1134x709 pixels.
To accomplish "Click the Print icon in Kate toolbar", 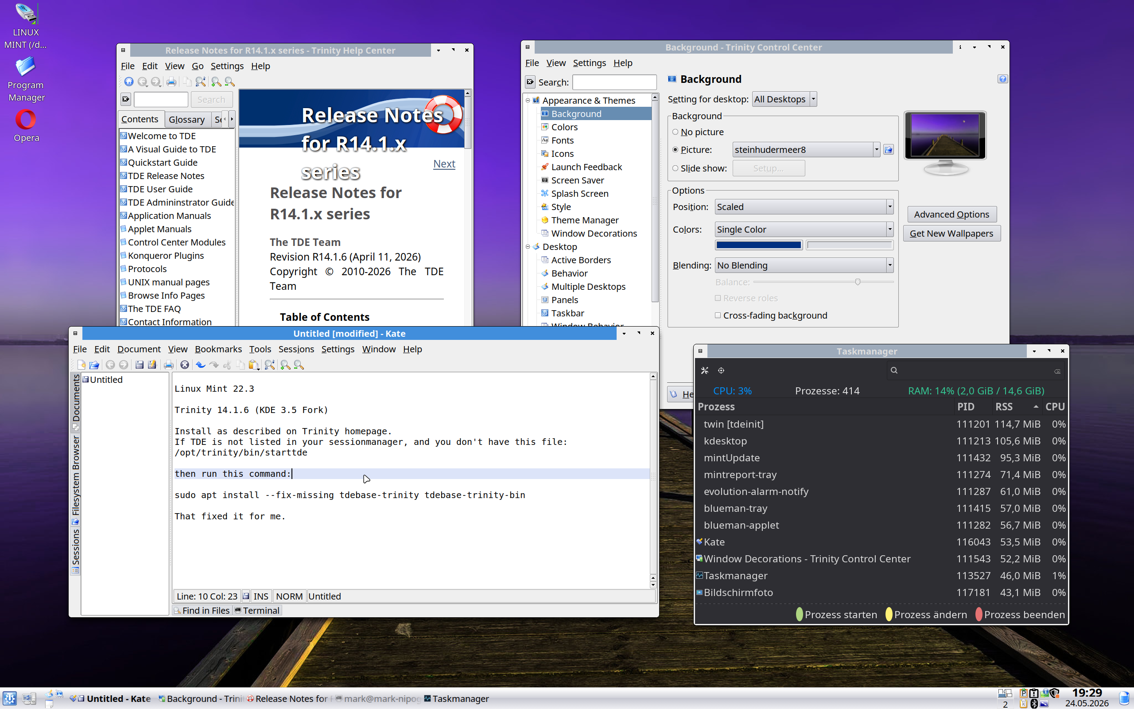I will [x=169, y=365].
